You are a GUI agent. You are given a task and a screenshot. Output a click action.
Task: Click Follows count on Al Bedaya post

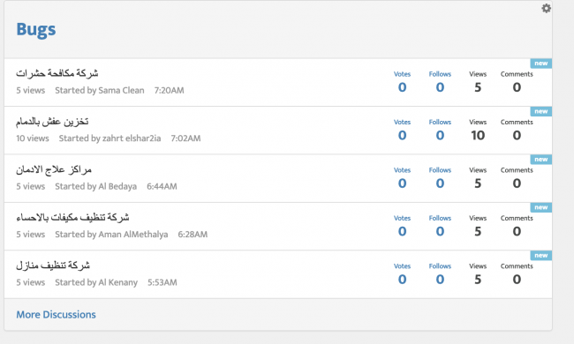(440, 183)
